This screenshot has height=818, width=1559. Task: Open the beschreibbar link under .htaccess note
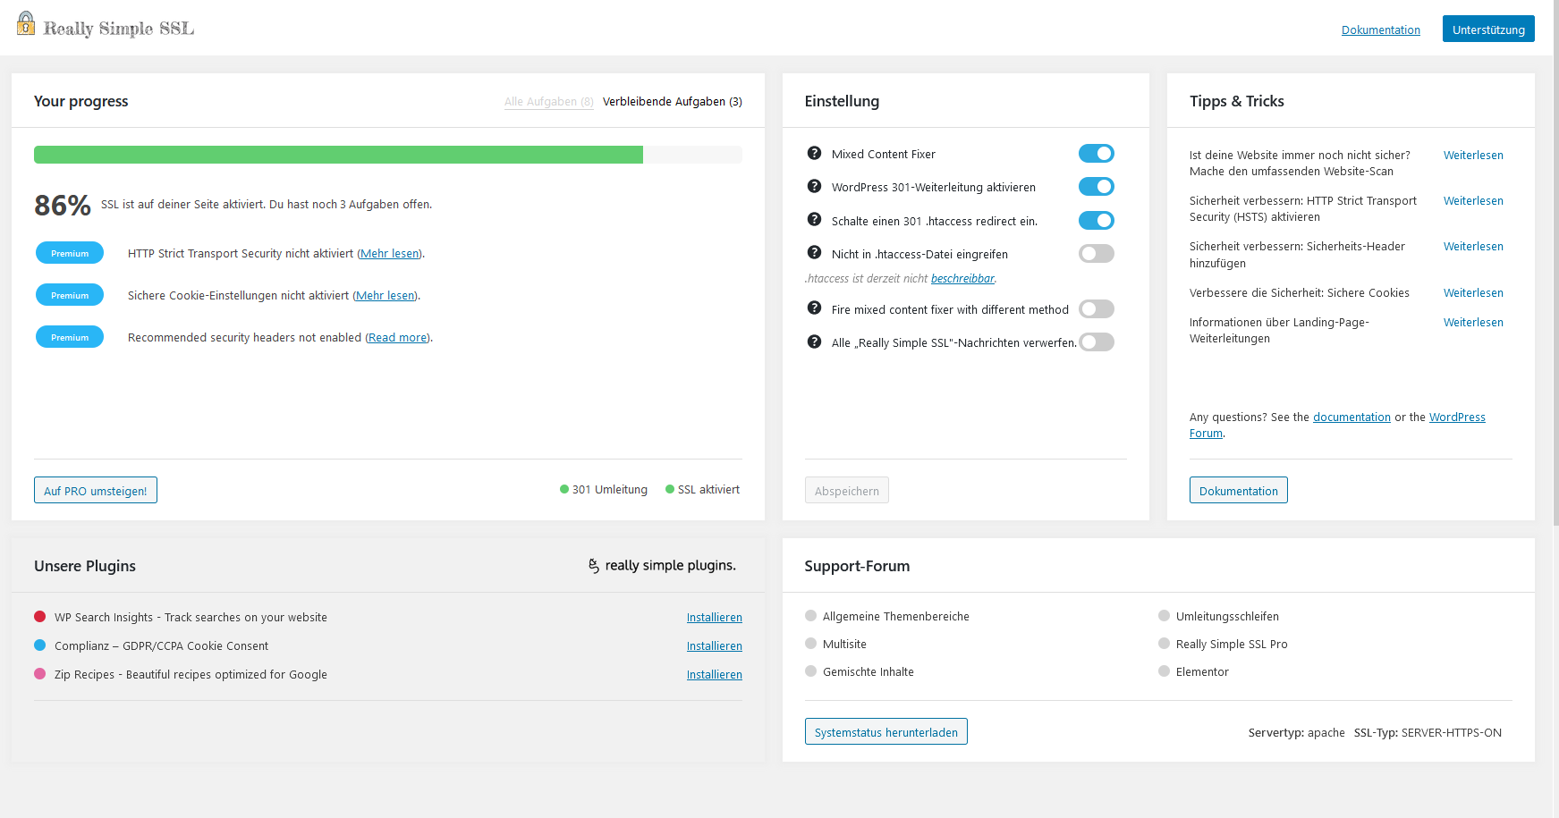tap(962, 279)
